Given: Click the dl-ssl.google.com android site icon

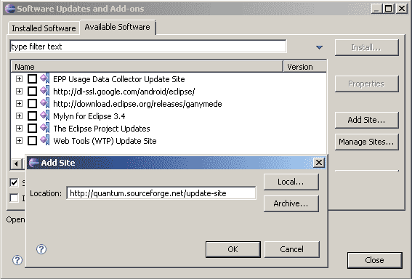Looking at the screenshot, I should tap(44, 91).
